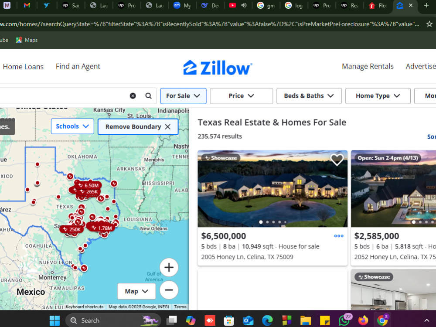Click the Zillow logo
This screenshot has height=327, width=436.
click(218, 68)
